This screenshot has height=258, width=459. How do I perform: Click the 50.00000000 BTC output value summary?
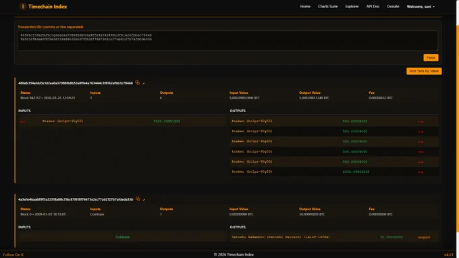tap(312, 214)
